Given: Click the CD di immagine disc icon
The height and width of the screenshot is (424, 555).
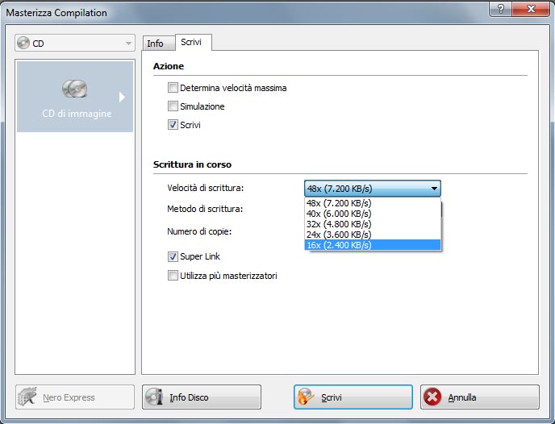Looking at the screenshot, I should pyautogui.click(x=74, y=89).
